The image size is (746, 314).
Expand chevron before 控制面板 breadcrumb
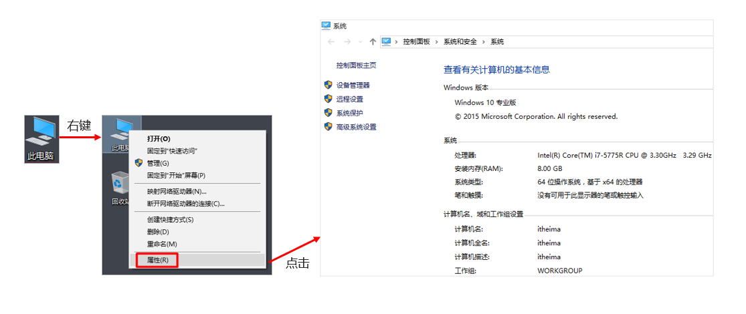[x=396, y=42]
